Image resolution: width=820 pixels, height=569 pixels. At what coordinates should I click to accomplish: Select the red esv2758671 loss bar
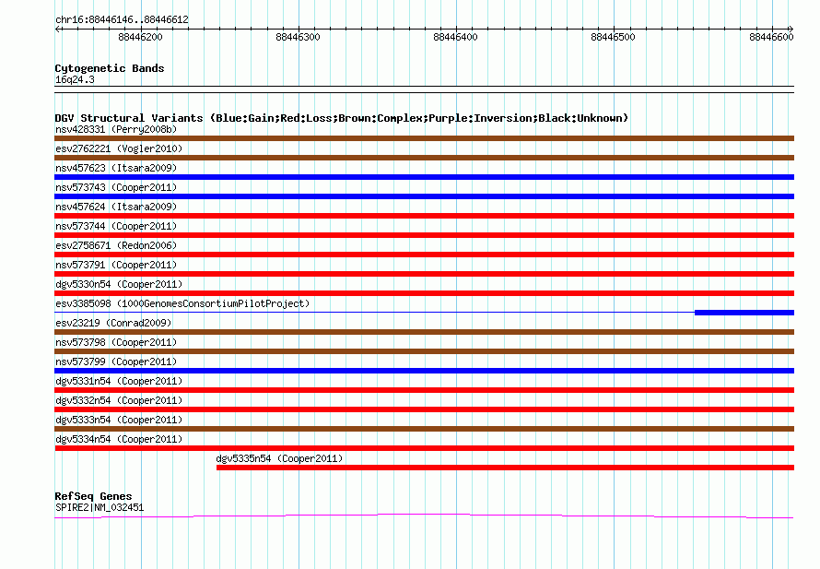[x=424, y=255]
